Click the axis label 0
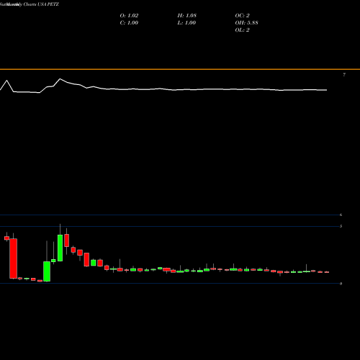This screenshot has width=360, height=360. [341, 284]
